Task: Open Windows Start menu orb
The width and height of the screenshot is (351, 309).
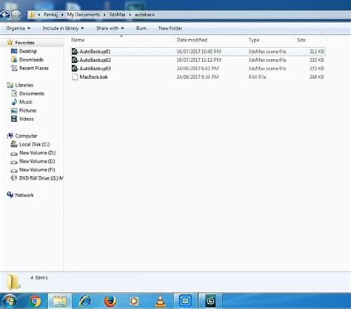Action: (x=10, y=301)
